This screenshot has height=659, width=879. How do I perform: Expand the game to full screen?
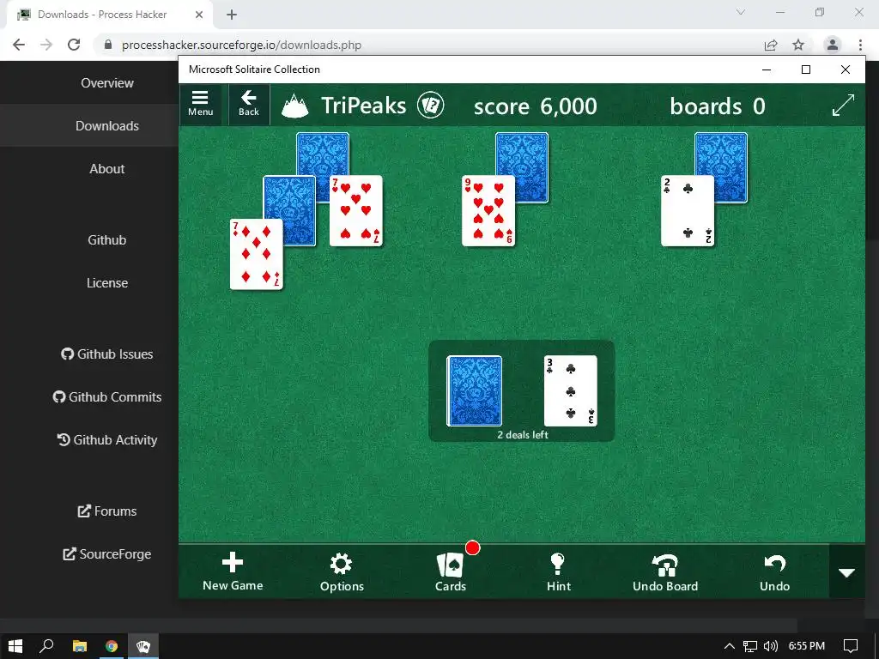(843, 106)
